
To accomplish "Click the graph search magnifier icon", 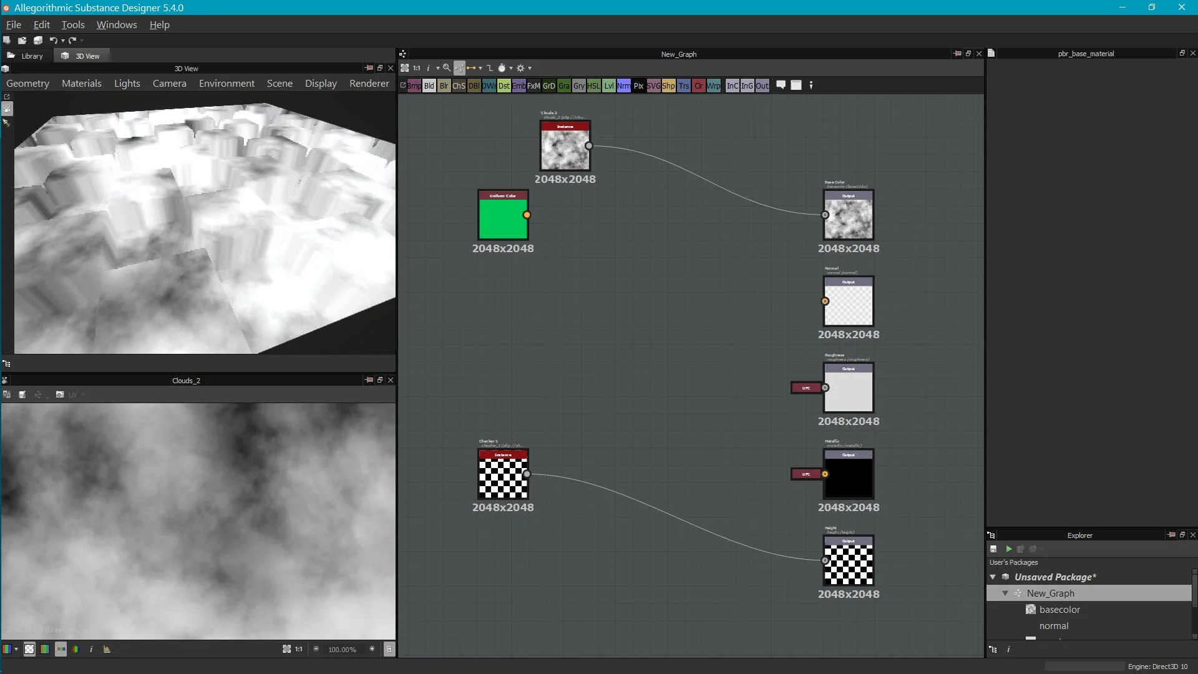I will [x=447, y=68].
